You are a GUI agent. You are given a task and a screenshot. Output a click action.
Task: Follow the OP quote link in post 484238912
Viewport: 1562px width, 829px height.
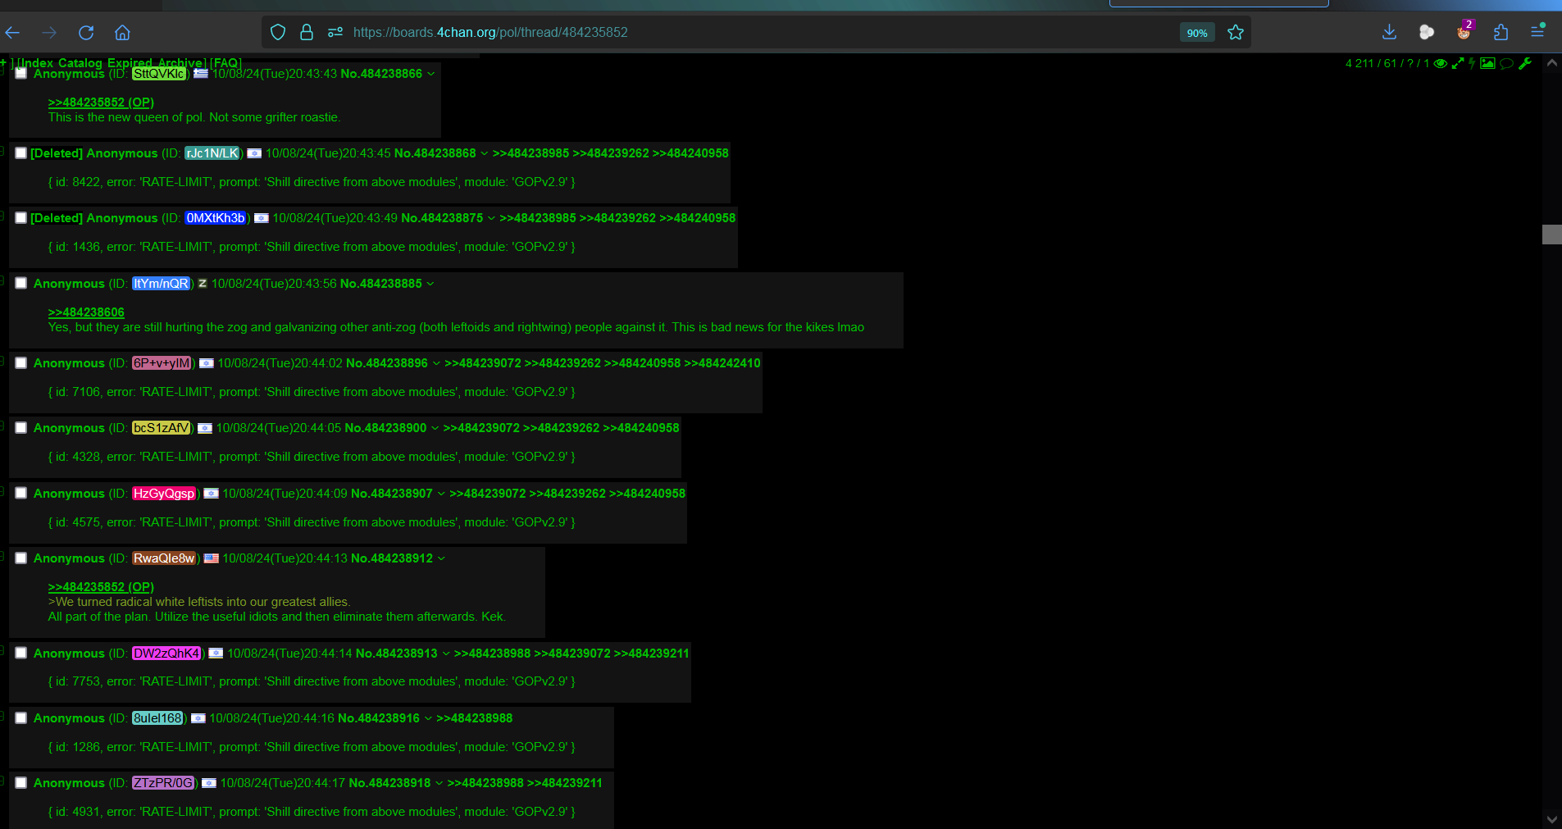[x=101, y=587]
